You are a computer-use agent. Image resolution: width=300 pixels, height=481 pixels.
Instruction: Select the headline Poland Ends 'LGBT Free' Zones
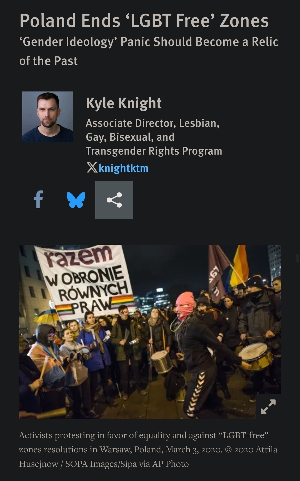[x=144, y=21]
